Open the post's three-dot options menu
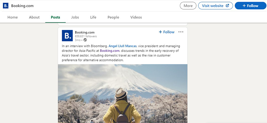Image resolution: width=267 pixels, height=123 pixels. click(181, 32)
